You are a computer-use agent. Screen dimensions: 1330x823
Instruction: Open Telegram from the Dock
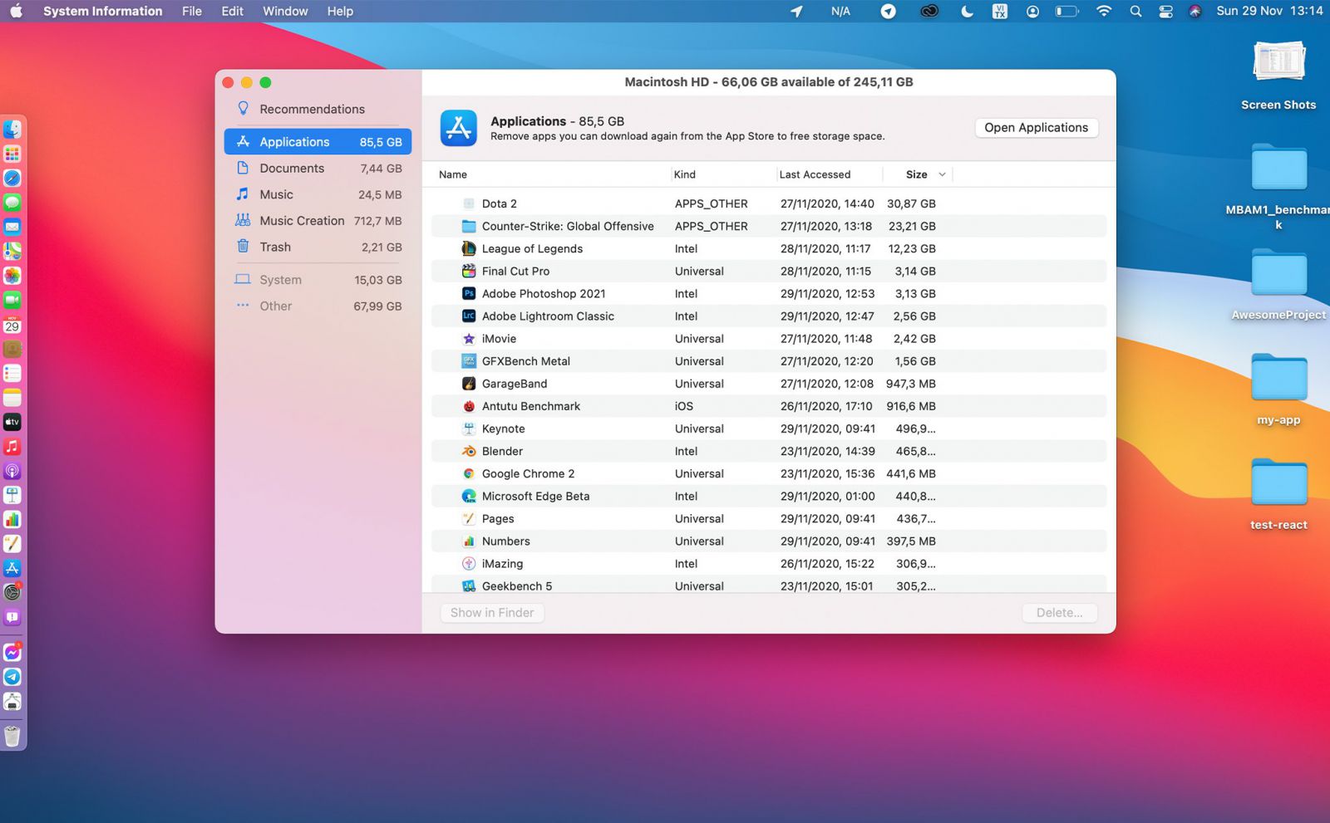[x=12, y=677]
